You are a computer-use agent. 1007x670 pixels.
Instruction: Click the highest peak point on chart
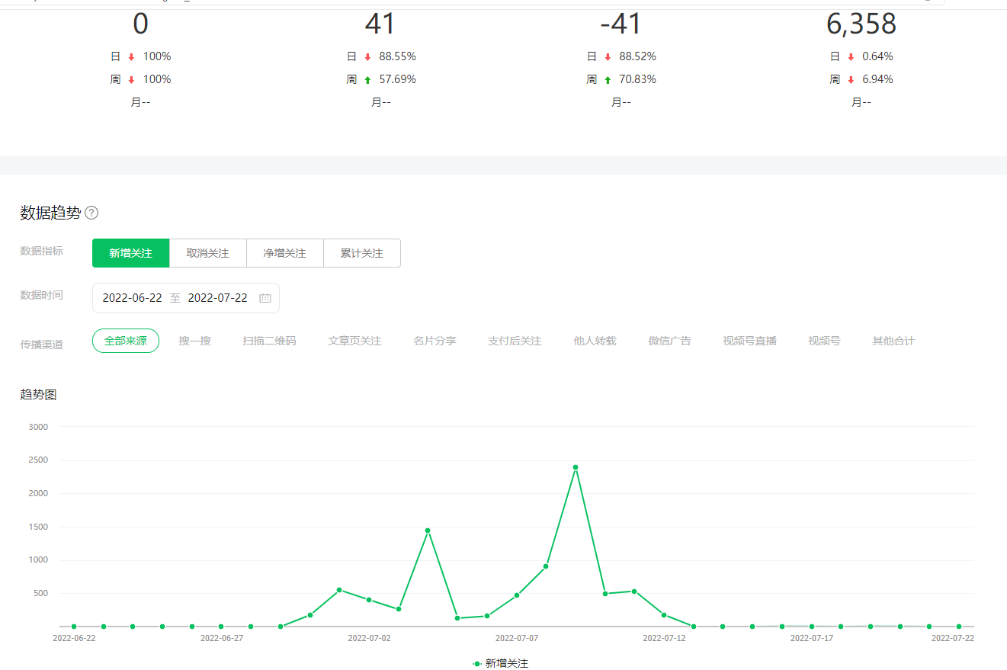pos(576,467)
